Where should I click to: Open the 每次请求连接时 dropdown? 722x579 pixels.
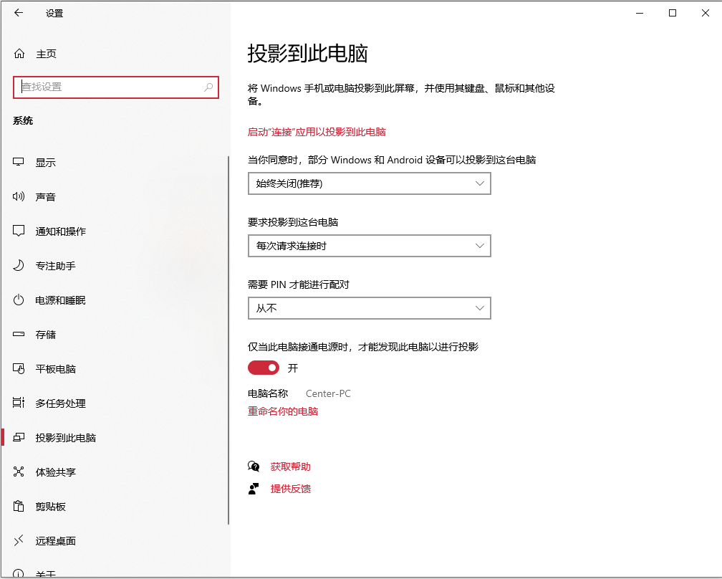(370, 246)
